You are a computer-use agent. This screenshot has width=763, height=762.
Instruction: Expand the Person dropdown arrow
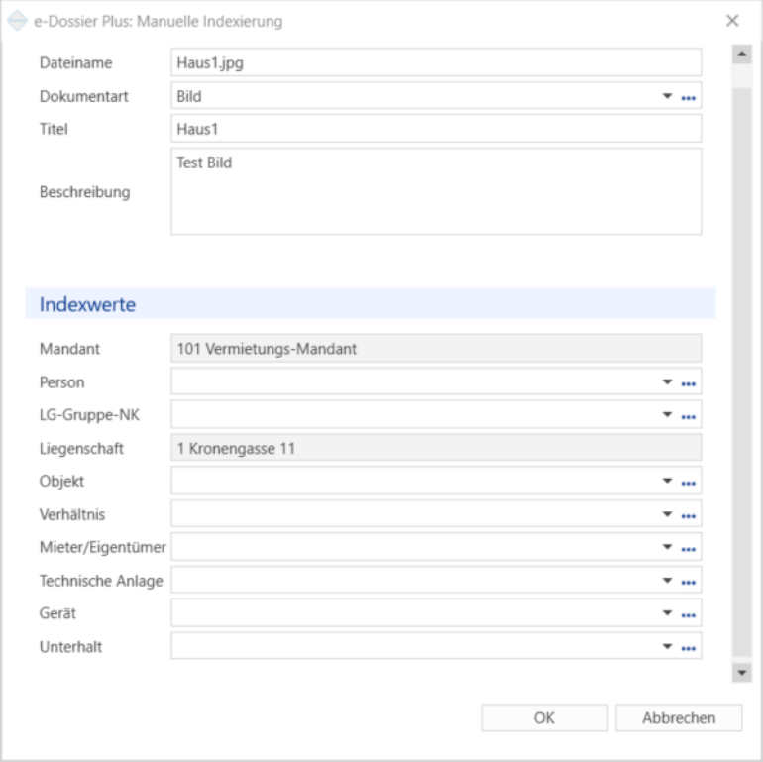point(667,381)
